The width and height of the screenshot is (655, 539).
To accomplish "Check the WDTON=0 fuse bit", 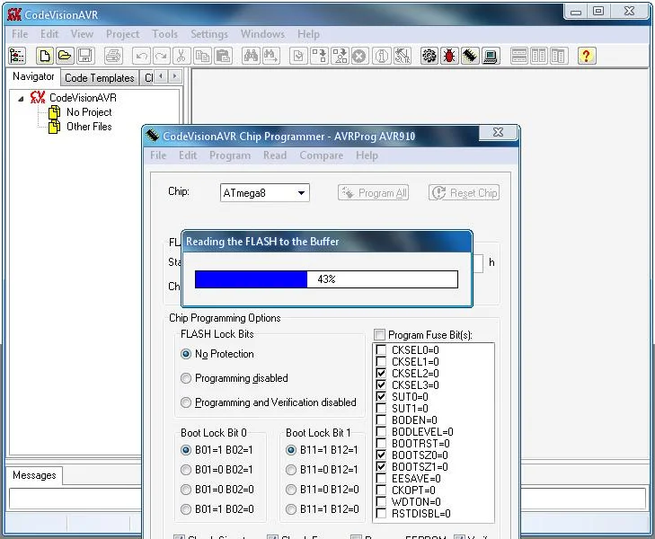I will pos(381,501).
